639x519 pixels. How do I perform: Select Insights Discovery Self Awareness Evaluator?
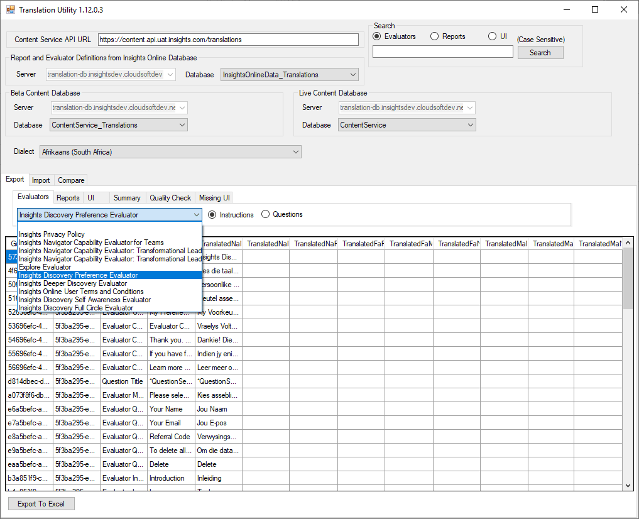(109, 300)
